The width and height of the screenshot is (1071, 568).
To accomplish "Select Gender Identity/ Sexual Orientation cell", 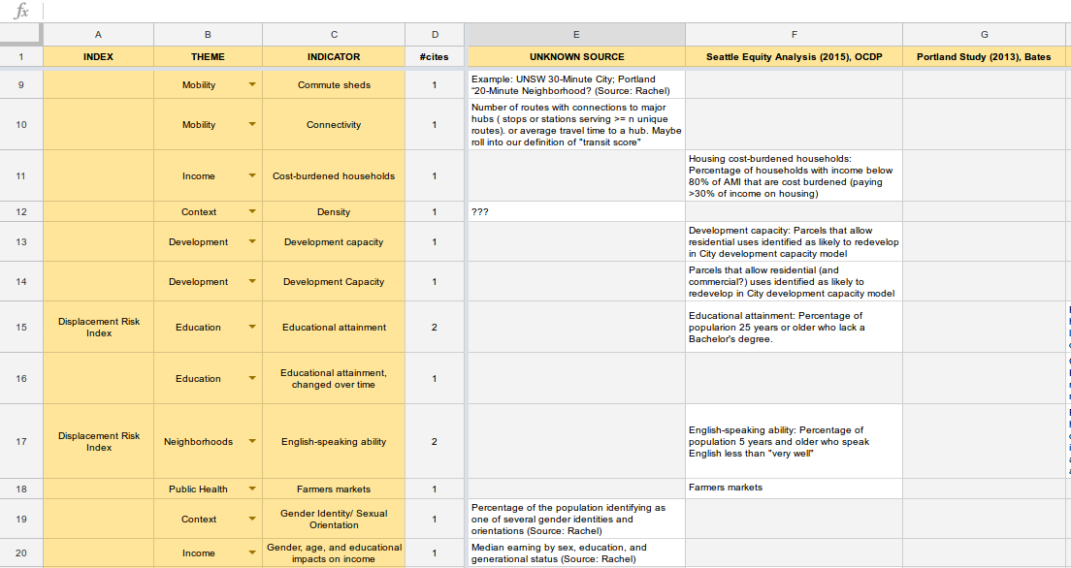I will (334, 519).
